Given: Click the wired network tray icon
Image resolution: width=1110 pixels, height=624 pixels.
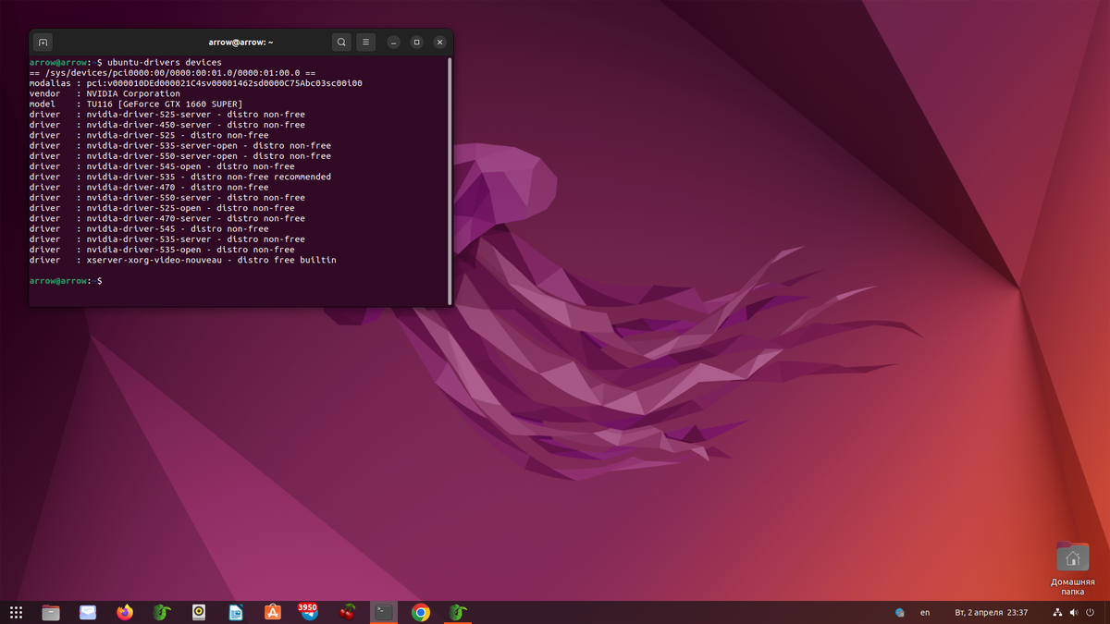Looking at the screenshot, I should pos(1057,613).
